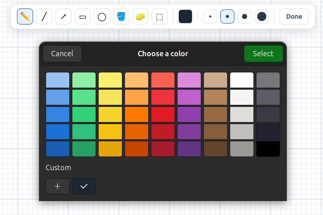The width and height of the screenshot is (323, 215).
Task: Add a custom color with plus button
Action: [58, 186]
